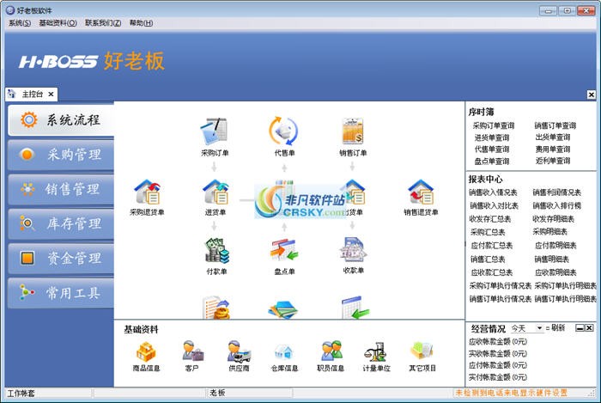Close the 主控台 tab

click(51, 95)
